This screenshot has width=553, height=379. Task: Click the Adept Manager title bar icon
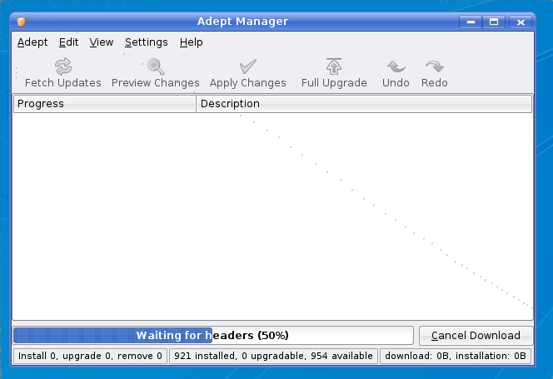click(22, 22)
